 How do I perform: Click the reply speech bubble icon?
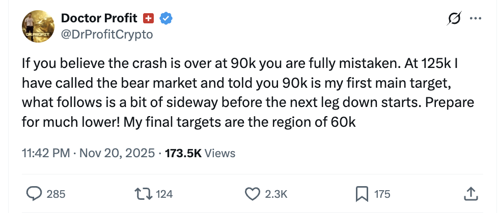coord(34,193)
